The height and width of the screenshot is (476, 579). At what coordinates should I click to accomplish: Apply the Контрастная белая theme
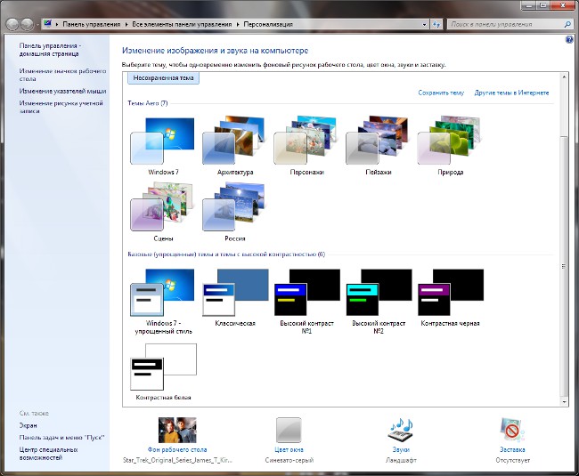click(x=163, y=372)
